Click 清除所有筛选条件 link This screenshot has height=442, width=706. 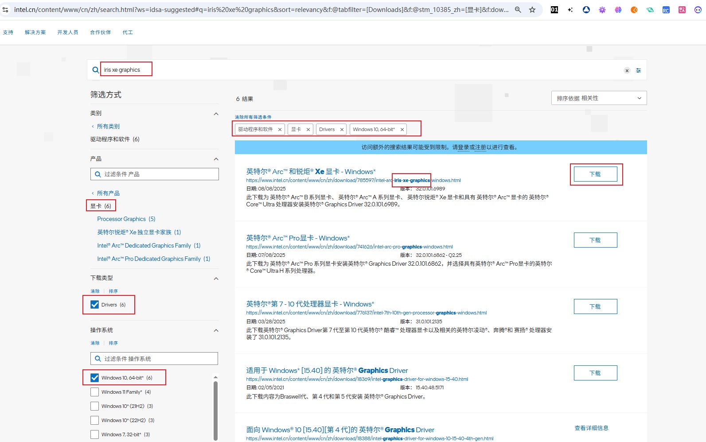tap(253, 117)
